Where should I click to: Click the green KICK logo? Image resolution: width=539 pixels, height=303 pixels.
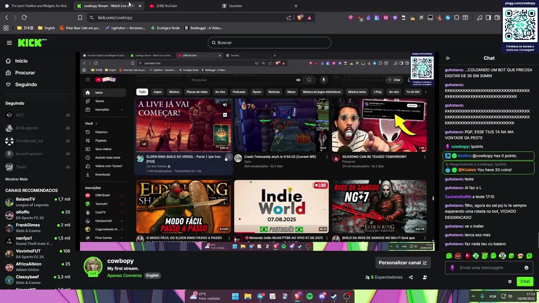click(31, 43)
